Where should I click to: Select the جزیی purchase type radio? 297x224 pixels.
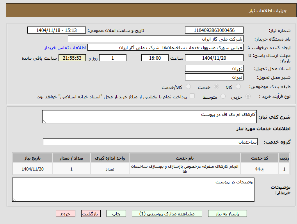pyautogui.click(x=248, y=96)
